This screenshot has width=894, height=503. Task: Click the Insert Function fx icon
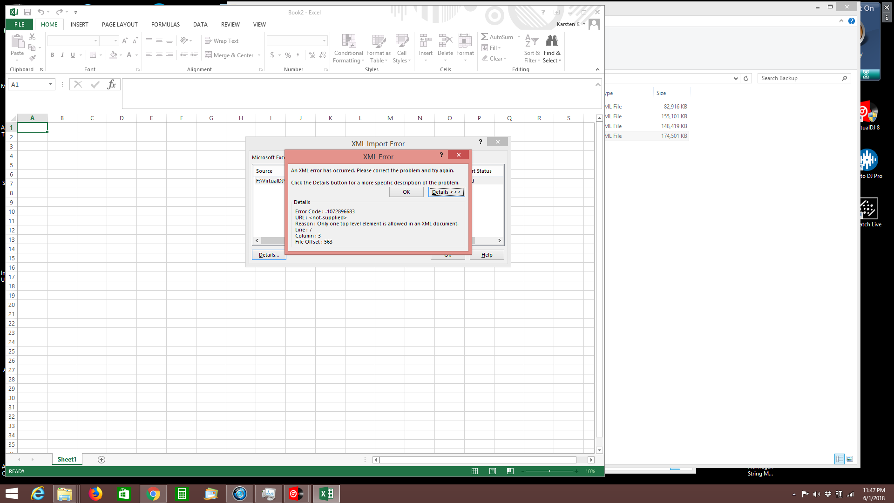click(111, 84)
